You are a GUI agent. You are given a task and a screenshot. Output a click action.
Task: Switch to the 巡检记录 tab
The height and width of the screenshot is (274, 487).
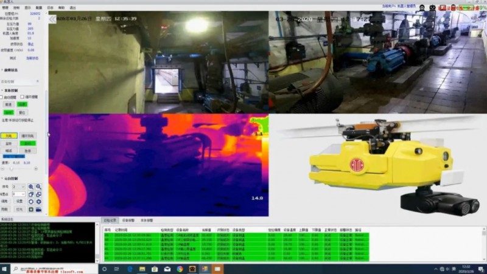coord(110,221)
